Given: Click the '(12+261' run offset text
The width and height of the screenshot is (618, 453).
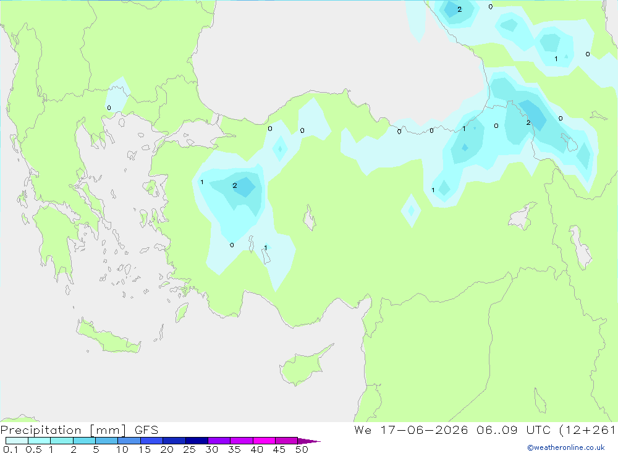Looking at the screenshot, I should pyautogui.click(x=587, y=430).
